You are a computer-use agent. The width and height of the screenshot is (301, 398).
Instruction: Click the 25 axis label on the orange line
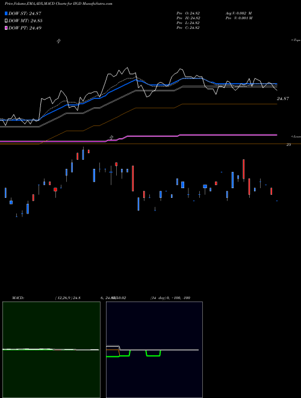[x=288, y=145]
